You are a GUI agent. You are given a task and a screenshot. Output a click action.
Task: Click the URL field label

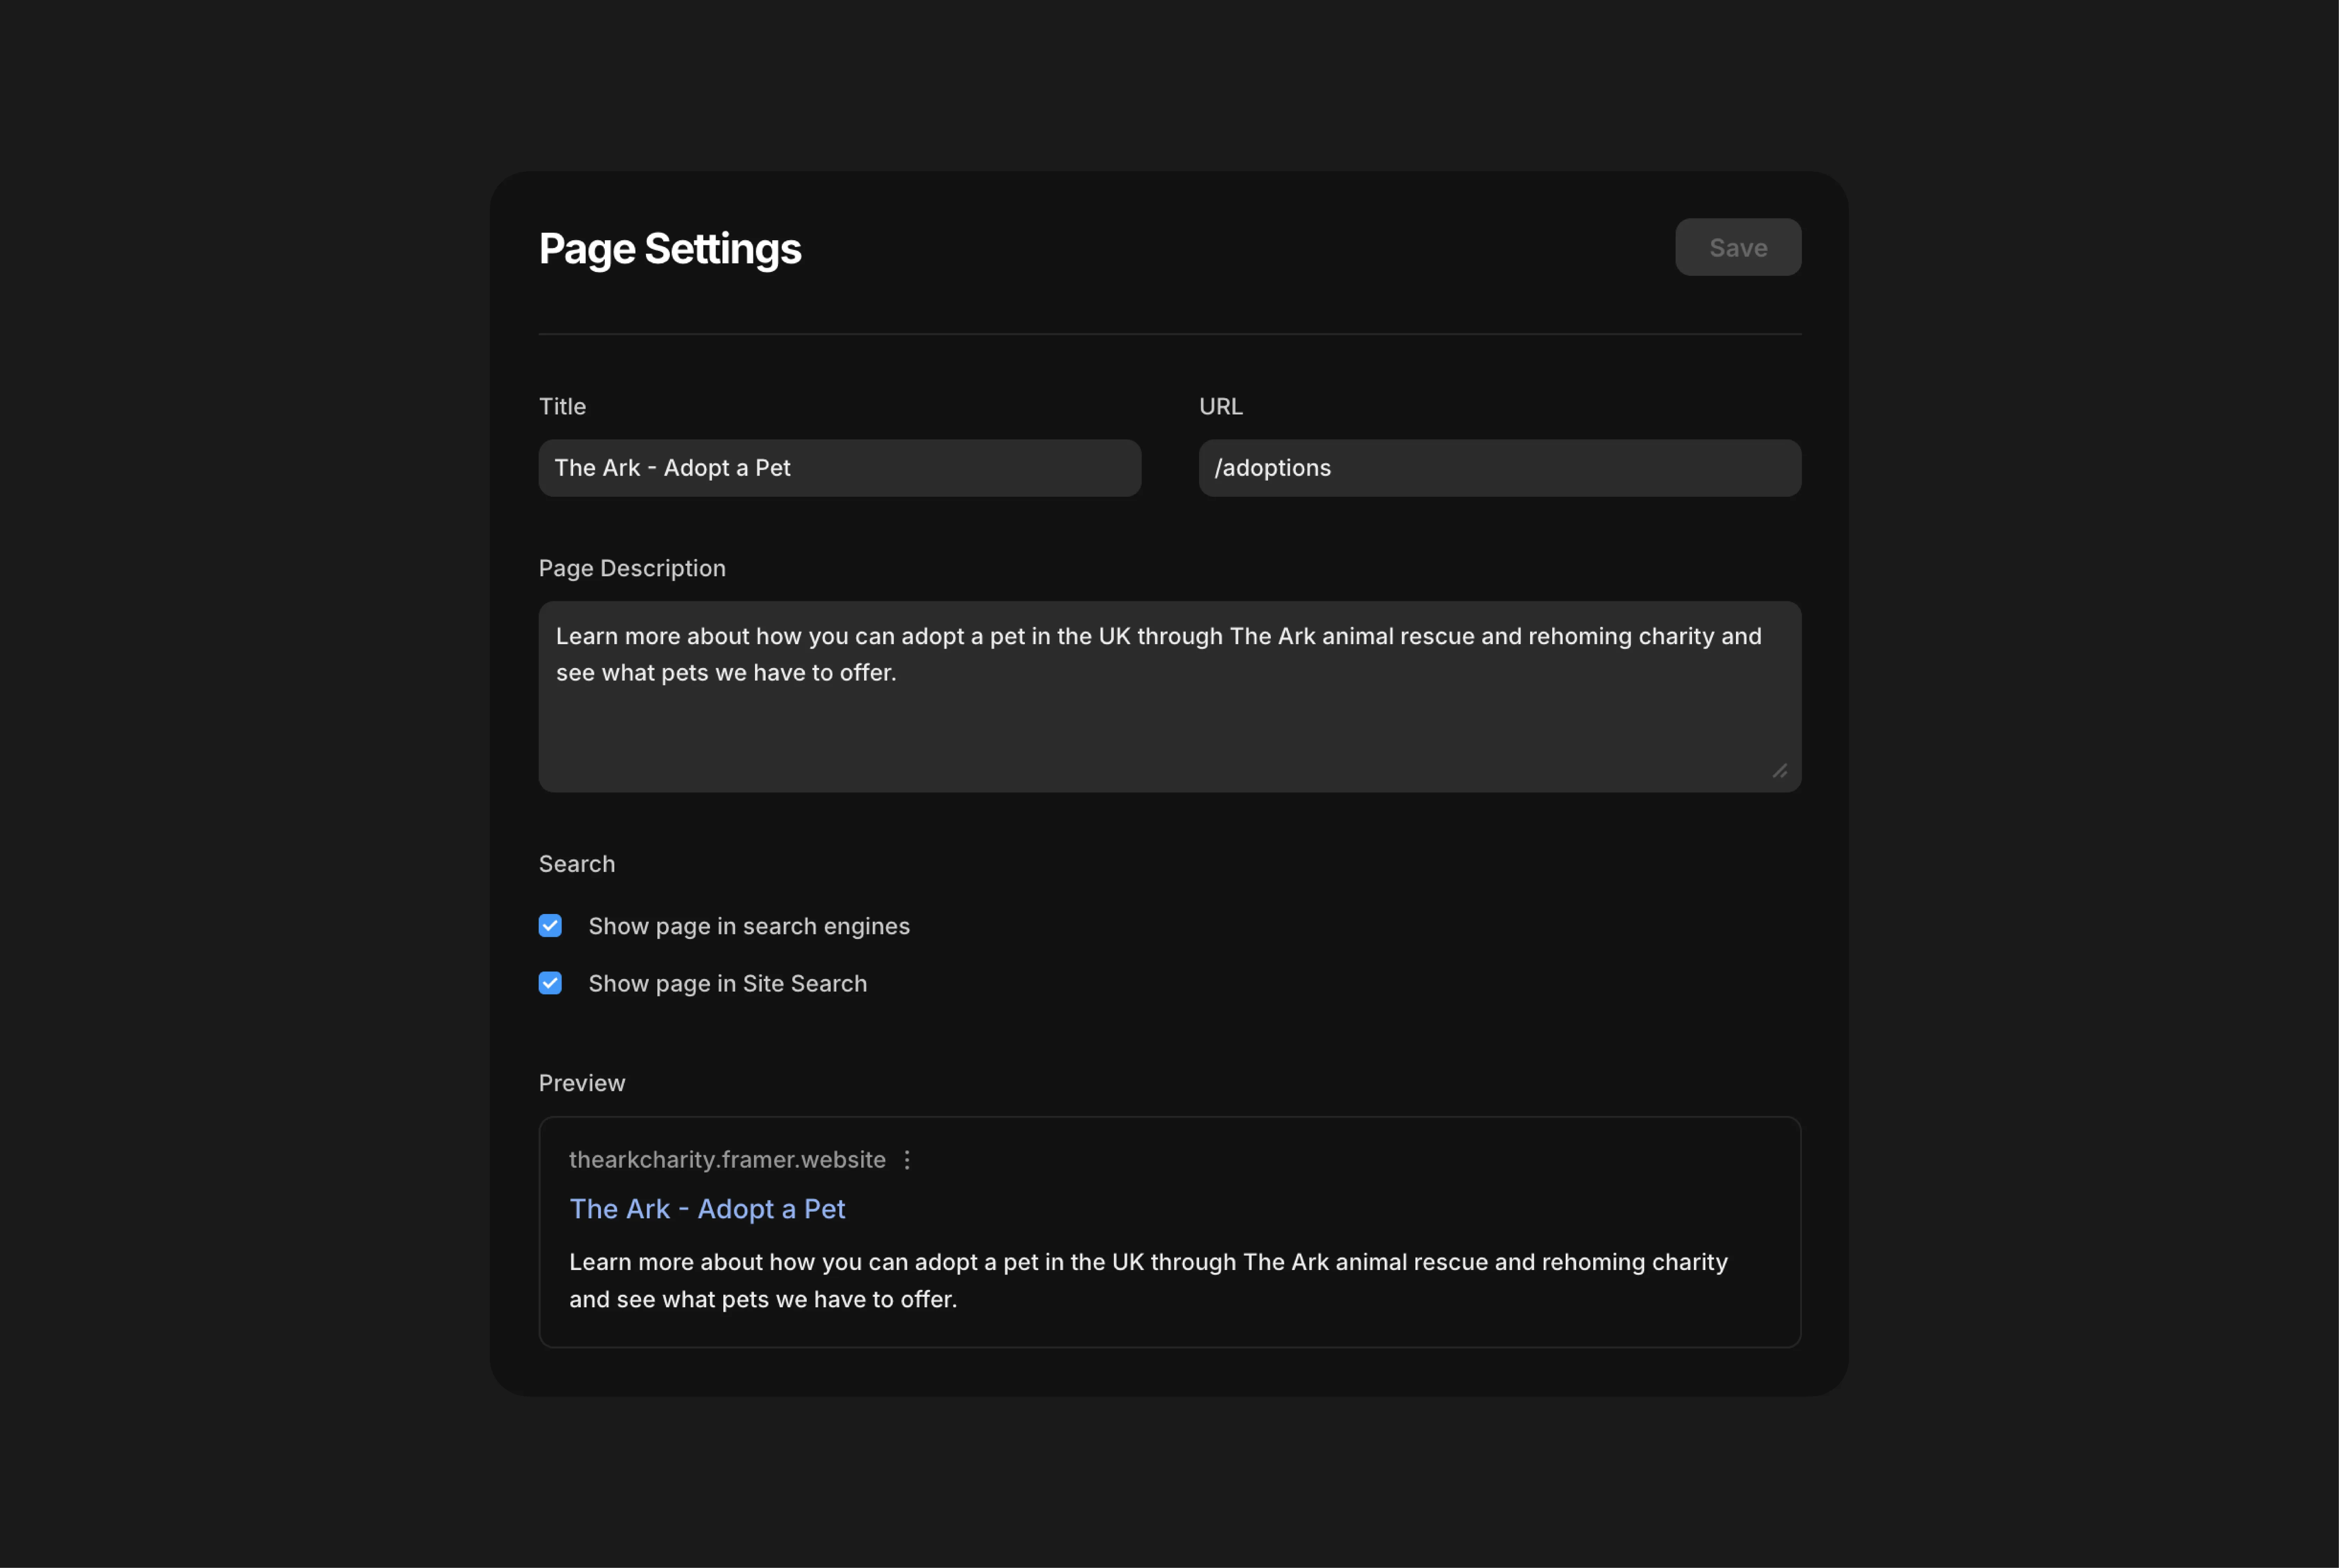[1220, 406]
